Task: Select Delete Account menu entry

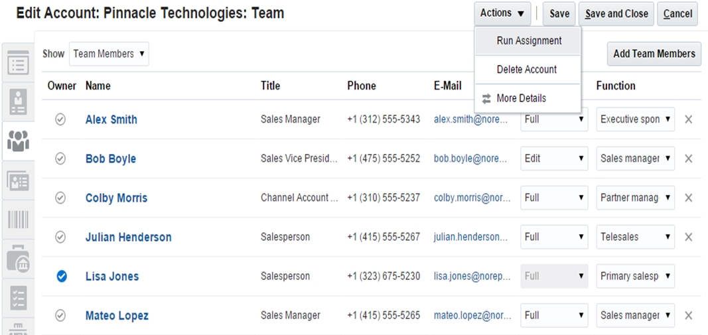Action: (x=526, y=69)
